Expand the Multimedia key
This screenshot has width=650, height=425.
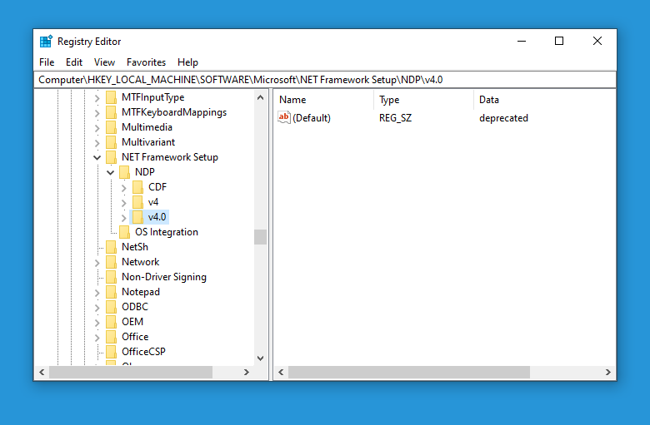pos(97,128)
